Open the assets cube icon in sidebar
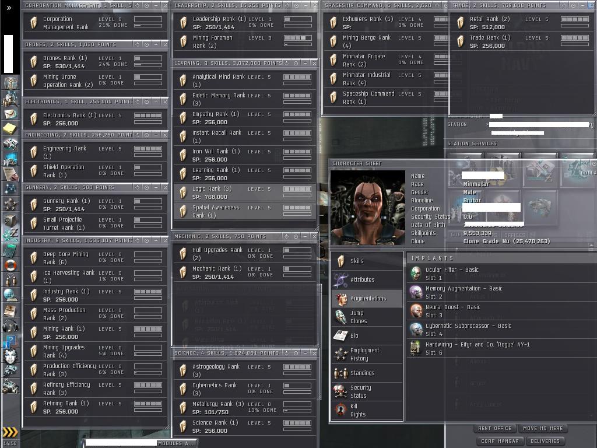 (10, 219)
